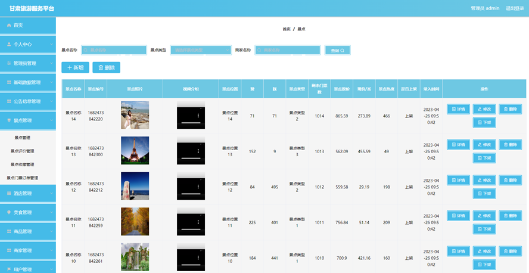Click the 首页 breadcrumb link
Viewport: 529px width, 273px height.
(x=287, y=29)
